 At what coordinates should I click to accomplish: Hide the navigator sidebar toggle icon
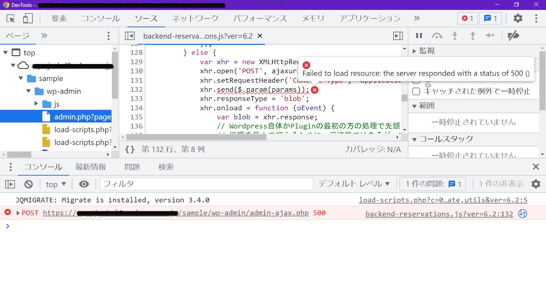130,36
